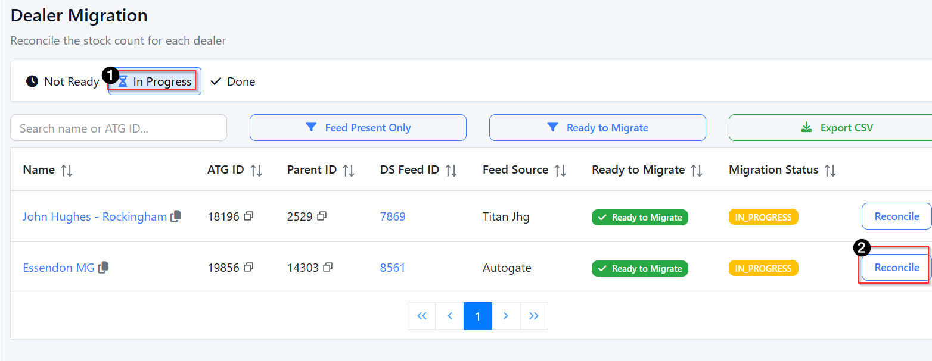
Task: Go to last page of results
Action: 534,316
